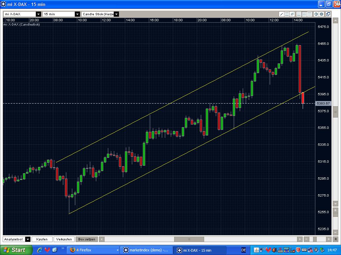Click the vertical scale plus button
Screen dimensions: 341x255
pyautogui.click(x=335, y=210)
